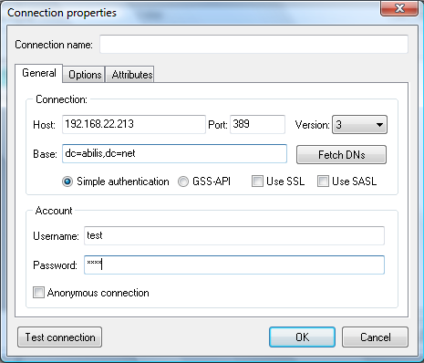Screen dimensions: 424x363
Task: Select Simple authentication radio button
Action: (67, 181)
